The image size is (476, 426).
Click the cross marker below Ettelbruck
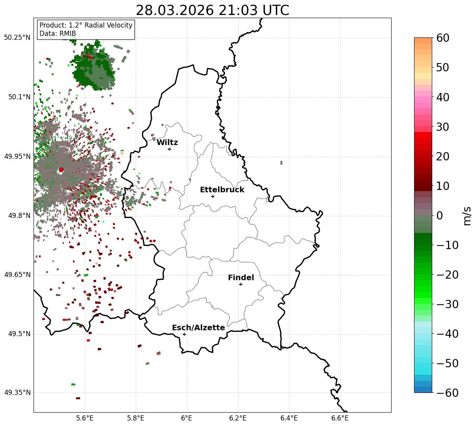[213, 196]
